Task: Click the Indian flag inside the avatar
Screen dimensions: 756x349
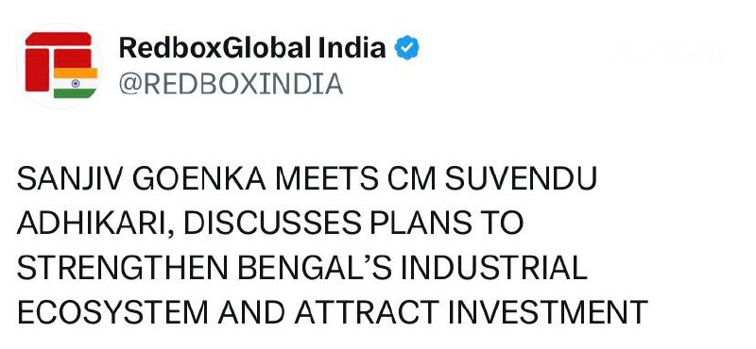Action: tap(76, 83)
